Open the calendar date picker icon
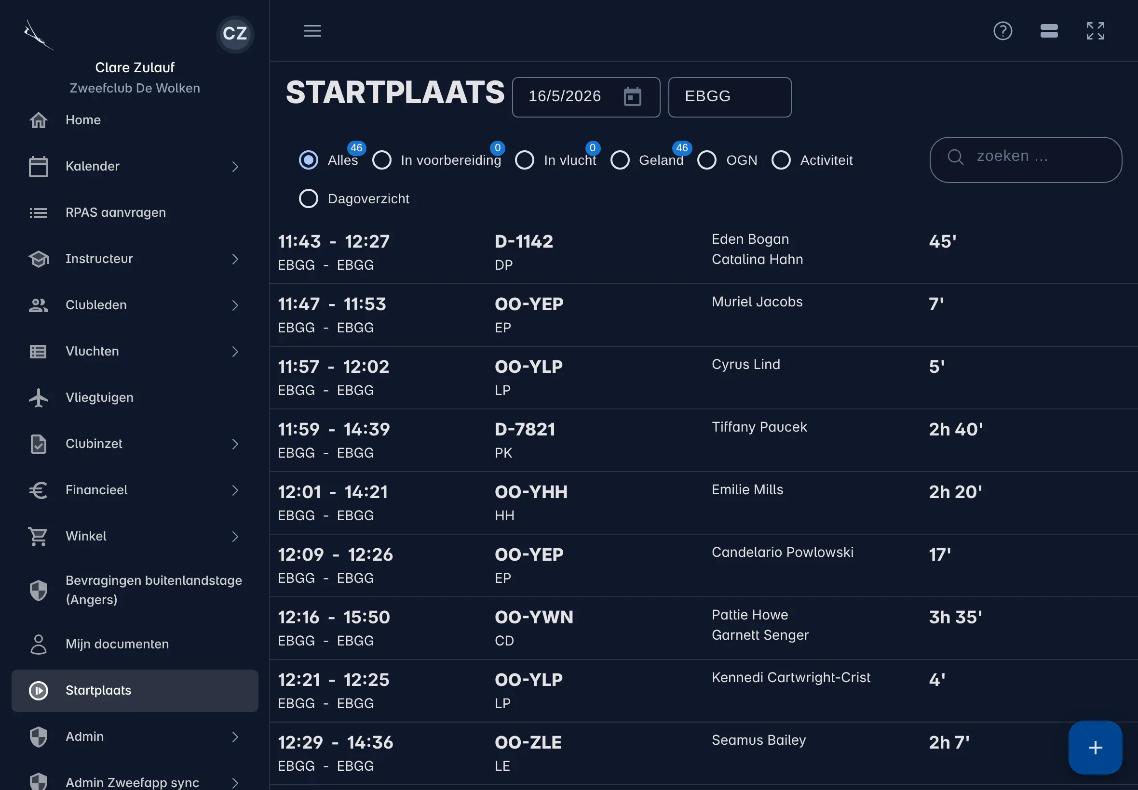The height and width of the screenshot is (790, 1138). coord(632,96)
